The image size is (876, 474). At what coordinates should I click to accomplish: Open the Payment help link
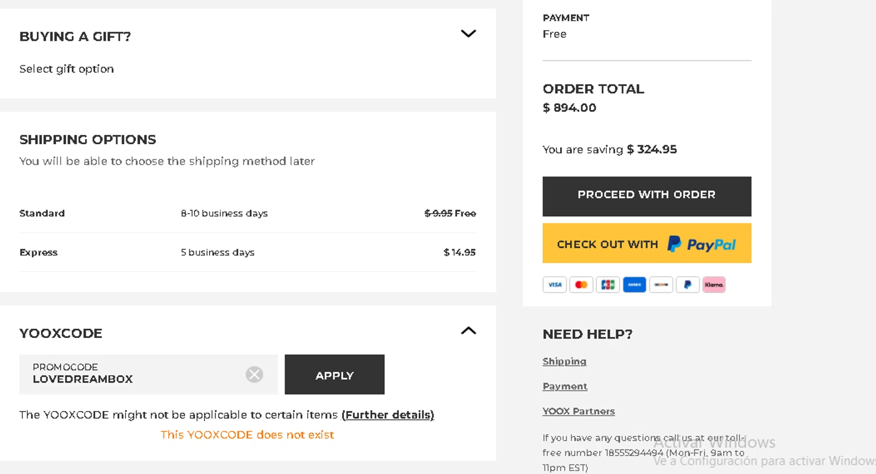tap(565, 386)
